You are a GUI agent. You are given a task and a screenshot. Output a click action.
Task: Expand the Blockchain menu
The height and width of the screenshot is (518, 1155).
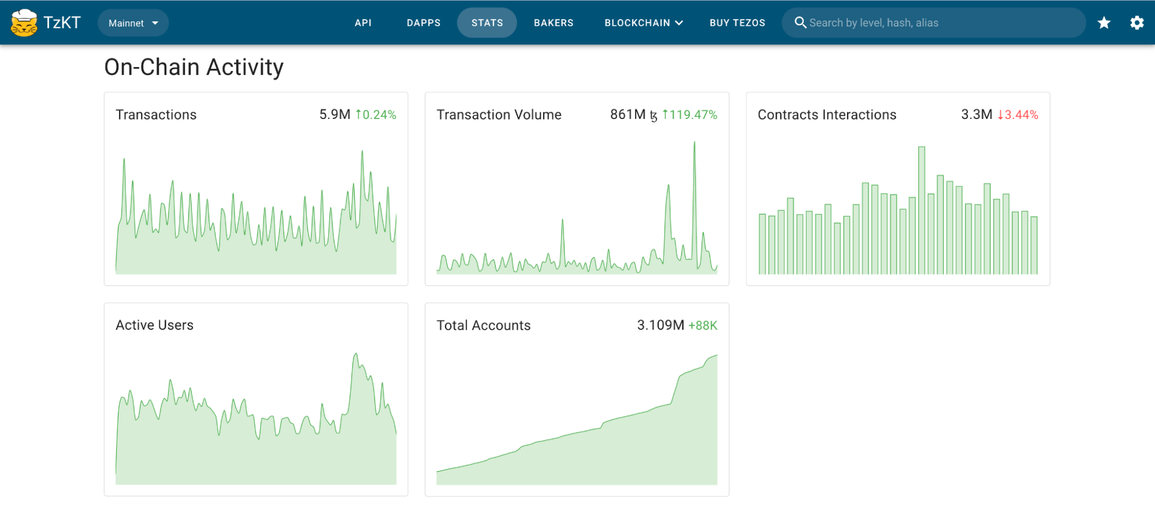point(643,23)
